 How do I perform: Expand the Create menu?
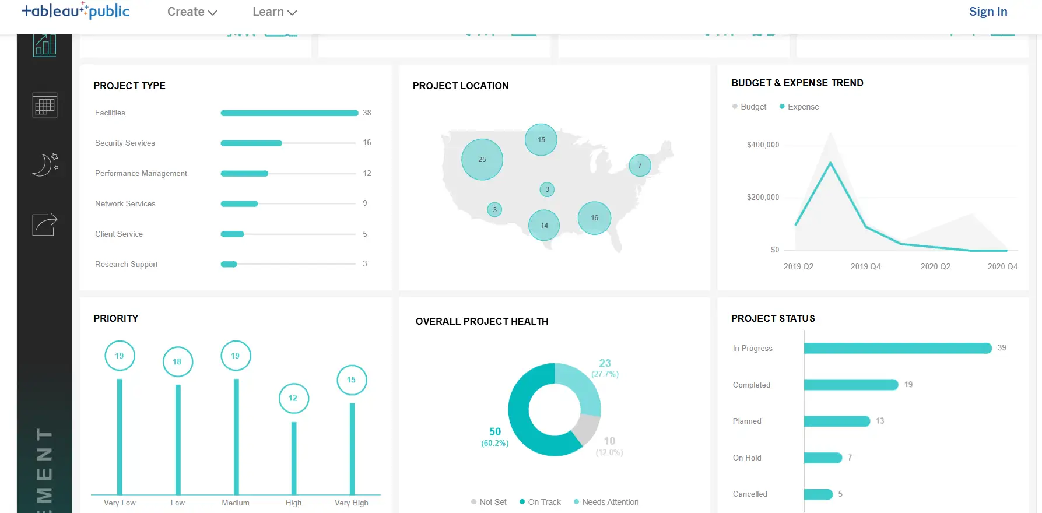coord(192,12)
